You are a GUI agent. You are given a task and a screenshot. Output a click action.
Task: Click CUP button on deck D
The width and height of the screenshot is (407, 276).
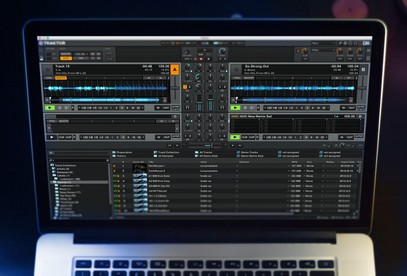coord(252,137)
